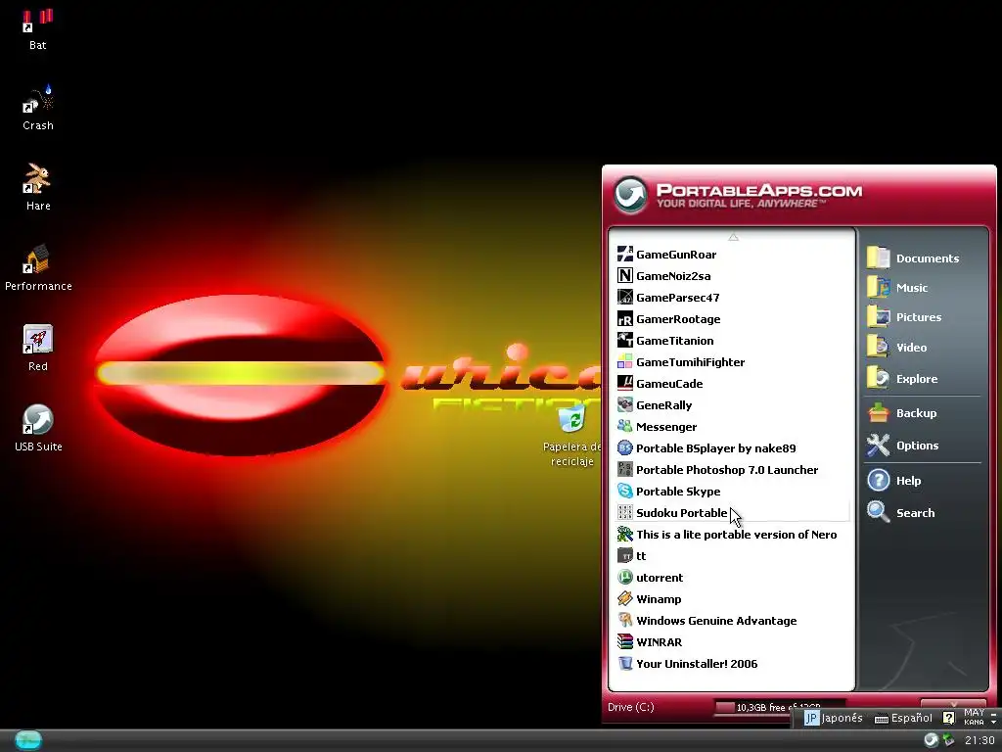The height and width of the screenshot is (752, 1002).
Task: Open the Bat desktop shortcut
Action: [x=38, y=29]
